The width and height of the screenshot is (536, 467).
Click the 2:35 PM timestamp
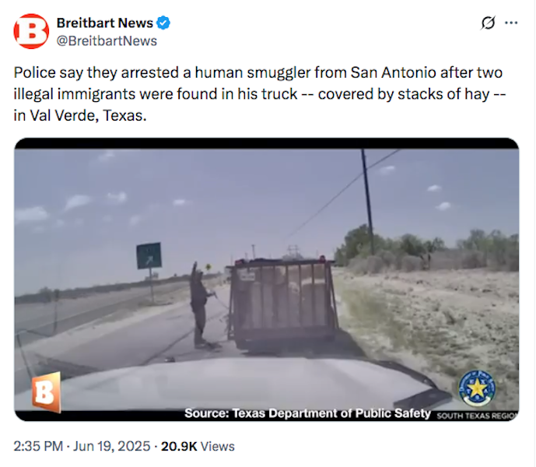click(x=38, y=446)
